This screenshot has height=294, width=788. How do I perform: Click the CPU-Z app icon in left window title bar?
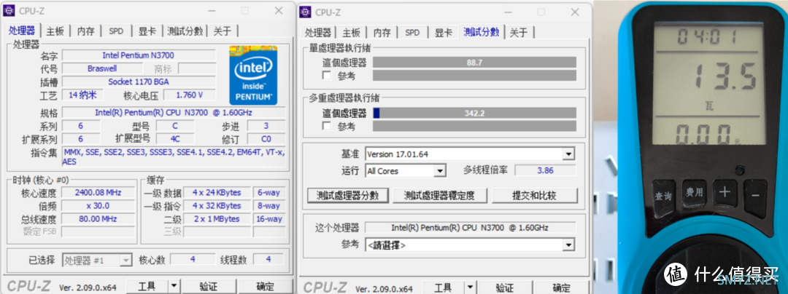coord(9,12)
